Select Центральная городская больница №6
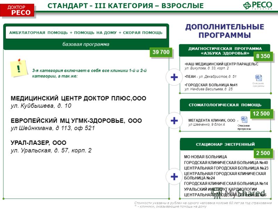The width and height of the screenshot is (278, 209). click(x=225, y=195)
